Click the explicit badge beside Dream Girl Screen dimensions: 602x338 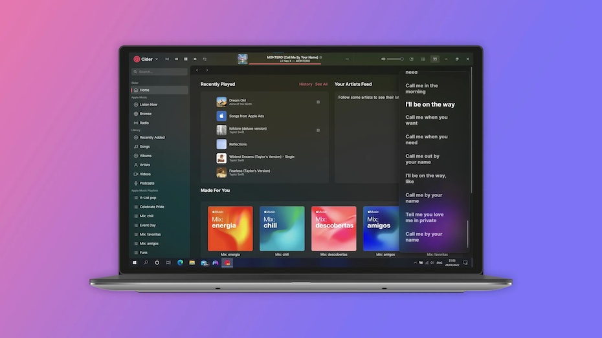point(318,102)
